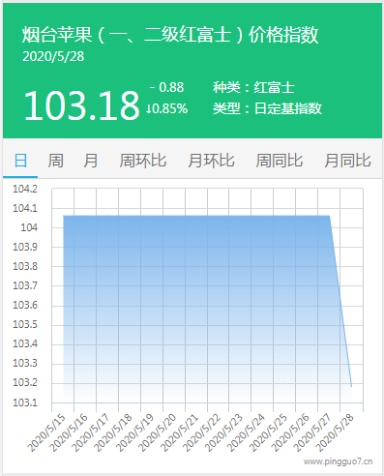Click the y-axis label 103.8
The height and width of the screenshot is (476, 384).
(x=25, y=266)
